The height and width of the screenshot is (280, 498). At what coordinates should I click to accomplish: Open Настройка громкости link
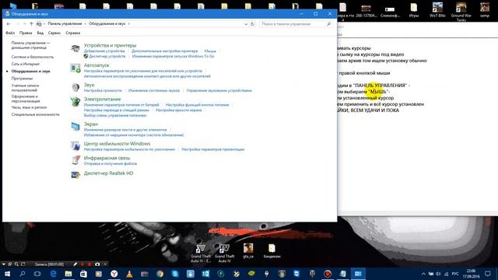[x=103, y=91]
